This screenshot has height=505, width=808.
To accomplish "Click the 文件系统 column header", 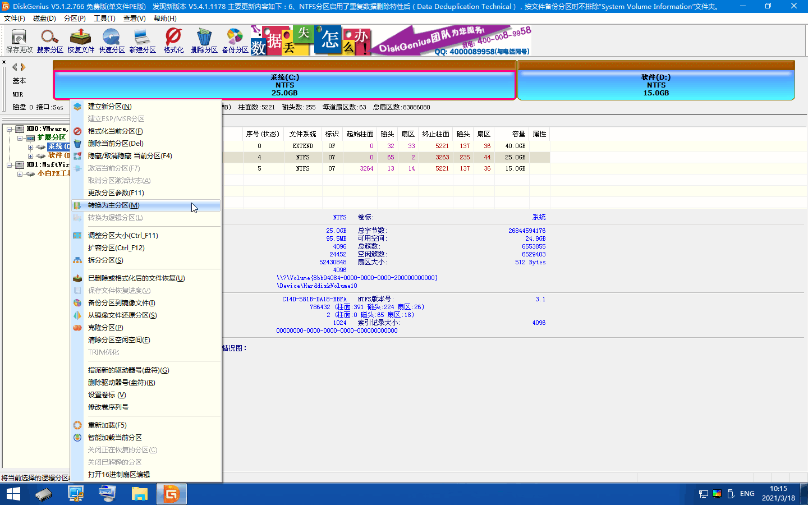I will pos(303,134).
